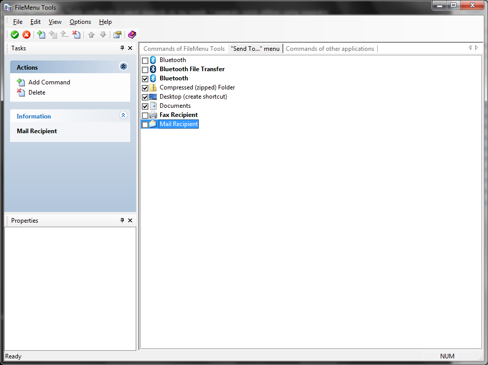This screenshot has width=488, height=365.
Task: Click inside the empty Properties box
Action: (70, 288)
